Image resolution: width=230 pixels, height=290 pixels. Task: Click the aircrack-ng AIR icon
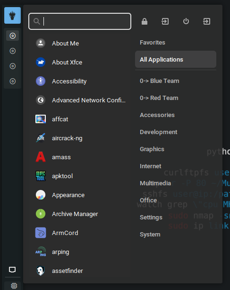pos(41,138)
